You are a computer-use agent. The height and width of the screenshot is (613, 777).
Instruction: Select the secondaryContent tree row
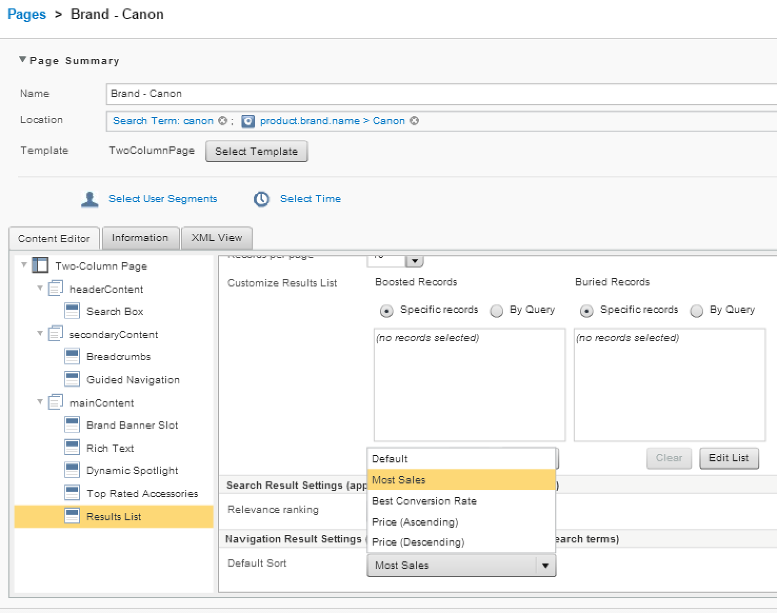[114, 334]
